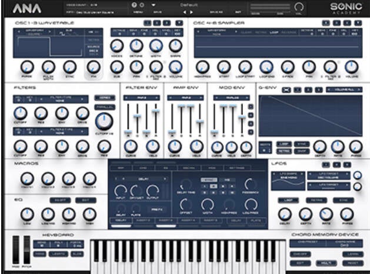370x274 pixels.
Task: Toggle G-ENV RETRIG button
Action: (x=284, y=151)
